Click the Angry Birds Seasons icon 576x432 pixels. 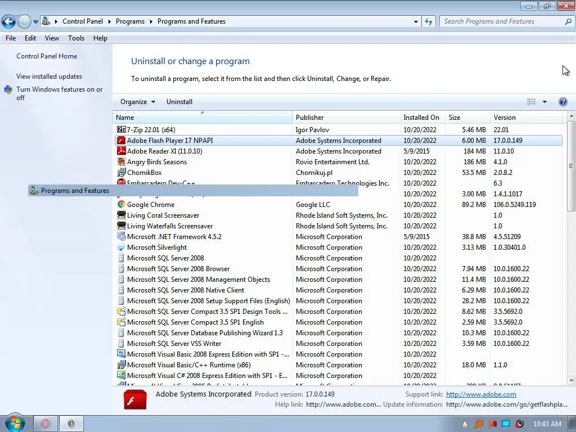[121, 161]
